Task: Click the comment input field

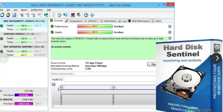Action: (103, 74)
